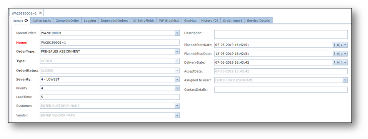This screenshot has width=368, height=139.
Task: Open the GeoMap tab
Action: (190, 21)
